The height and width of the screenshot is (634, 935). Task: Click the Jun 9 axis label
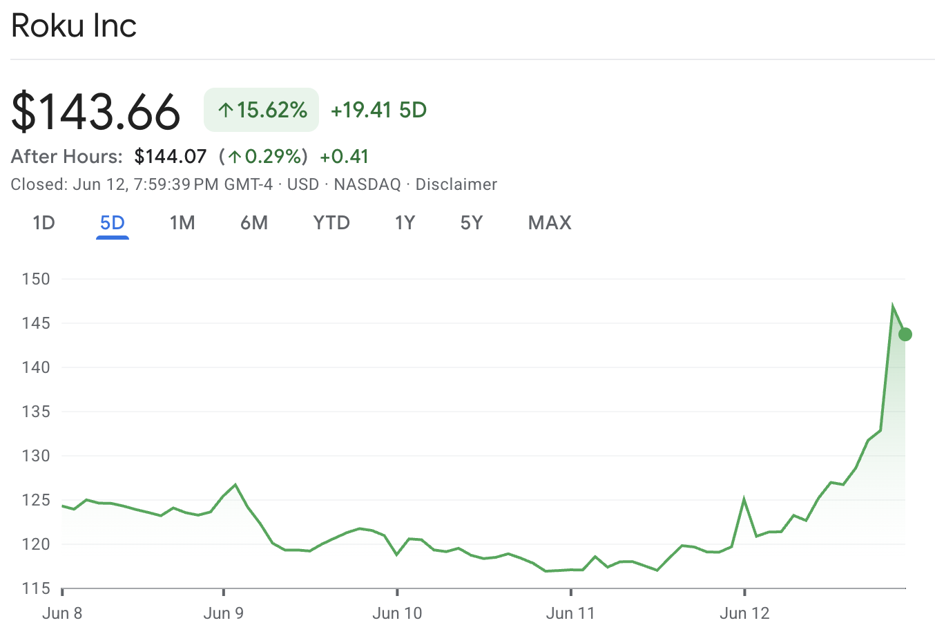[x=224, y=613]
